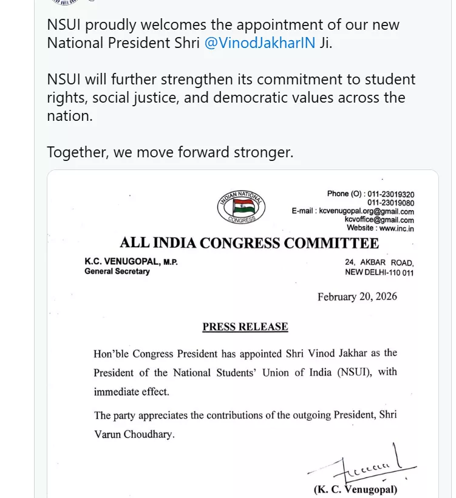Click the Indian National Congress logo

pyautogui.click(x=241, y=207)
